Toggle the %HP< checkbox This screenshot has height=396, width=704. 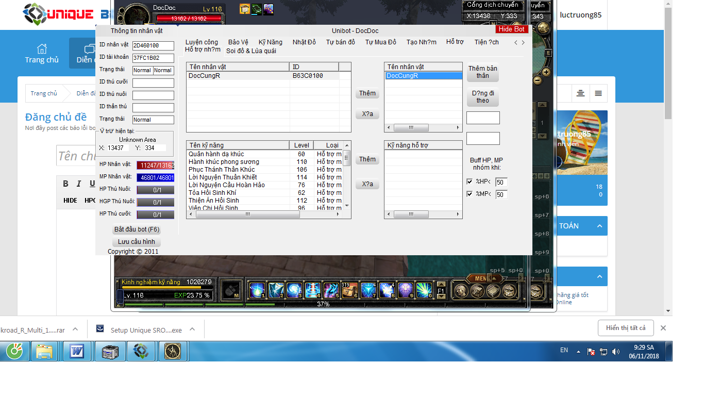(x=470, y=181)
